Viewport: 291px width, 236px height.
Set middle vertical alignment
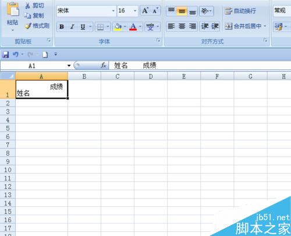point(182,11)
